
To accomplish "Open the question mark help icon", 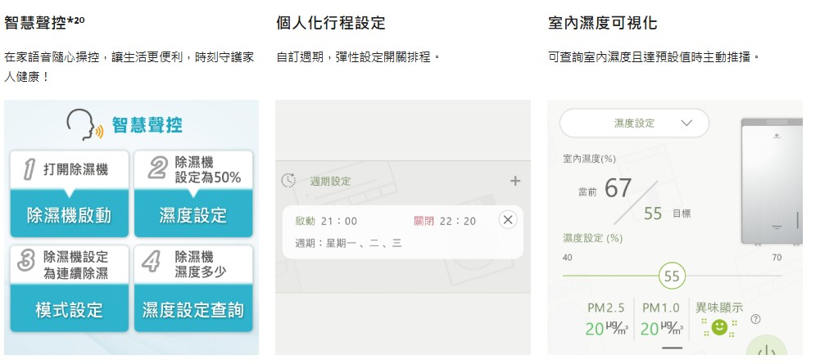I will 755,319.
